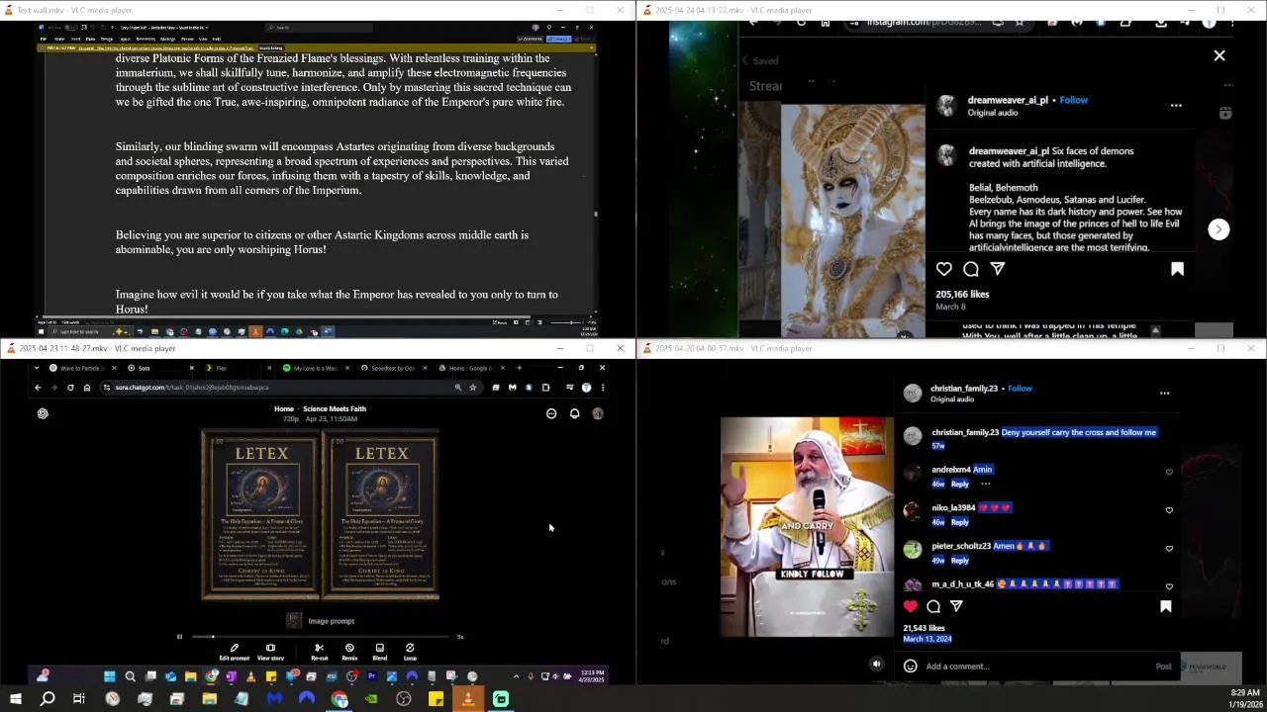
Task: Open File Explorer from the Windows taskbar
Action: click(x=210, y=699)
